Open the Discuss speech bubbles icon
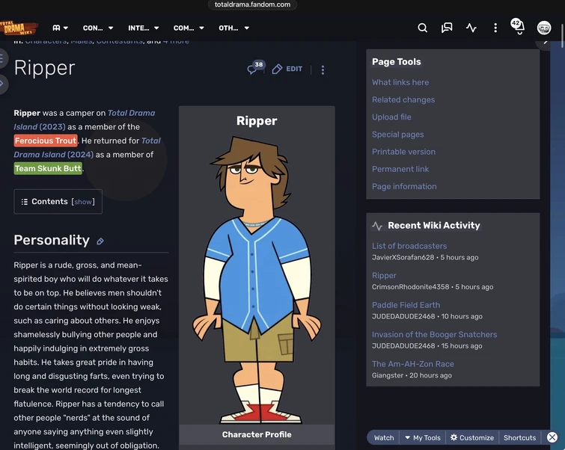Image resolution: width=565 pixels, height=450 pixels. [x=447, y=28]
